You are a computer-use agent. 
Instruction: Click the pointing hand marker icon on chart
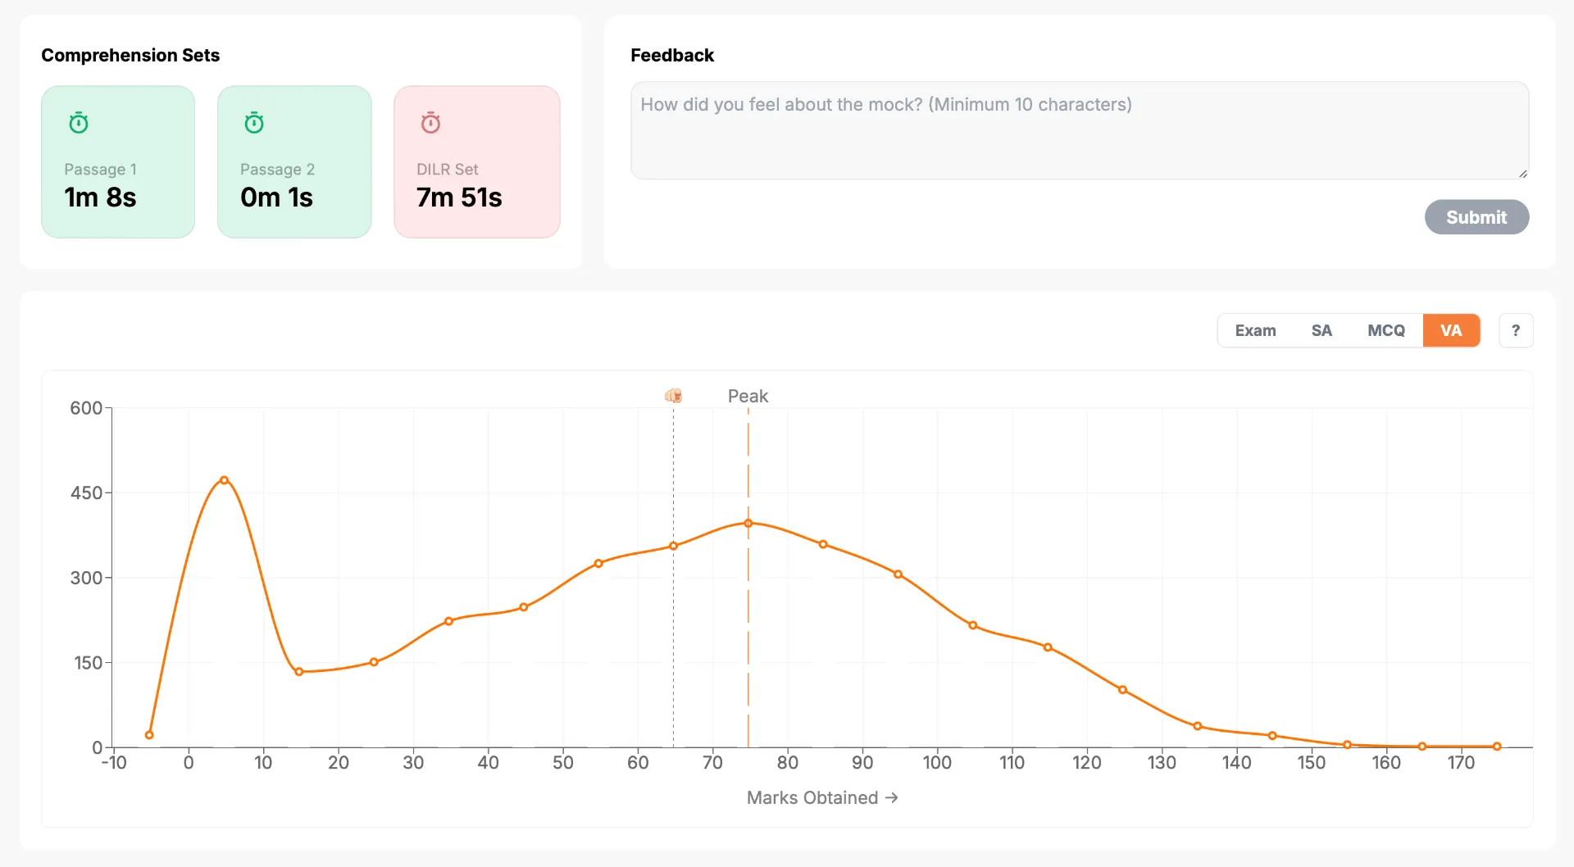tap(673, 396)
